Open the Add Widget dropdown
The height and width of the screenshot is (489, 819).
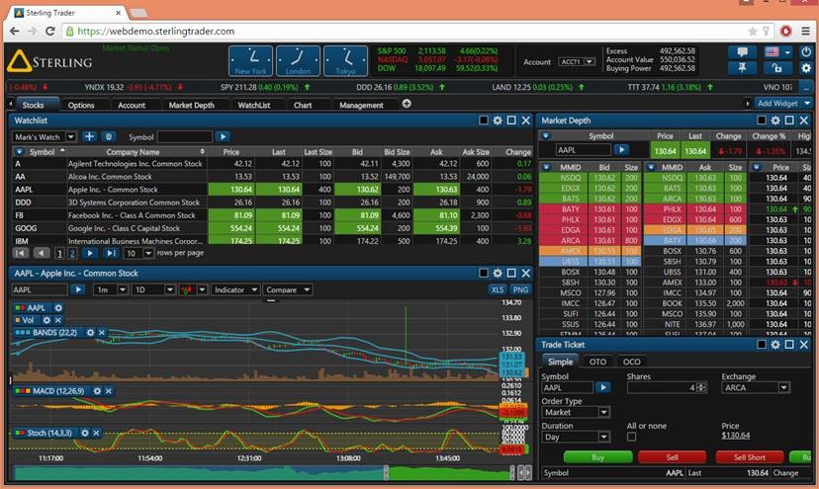coord(782,104)
